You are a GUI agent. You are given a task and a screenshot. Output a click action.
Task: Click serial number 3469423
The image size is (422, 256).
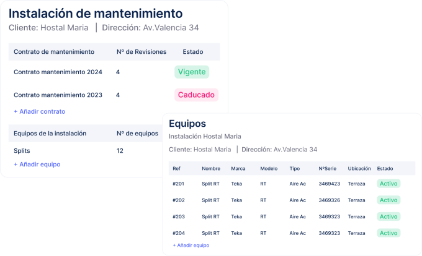(330, 184)
